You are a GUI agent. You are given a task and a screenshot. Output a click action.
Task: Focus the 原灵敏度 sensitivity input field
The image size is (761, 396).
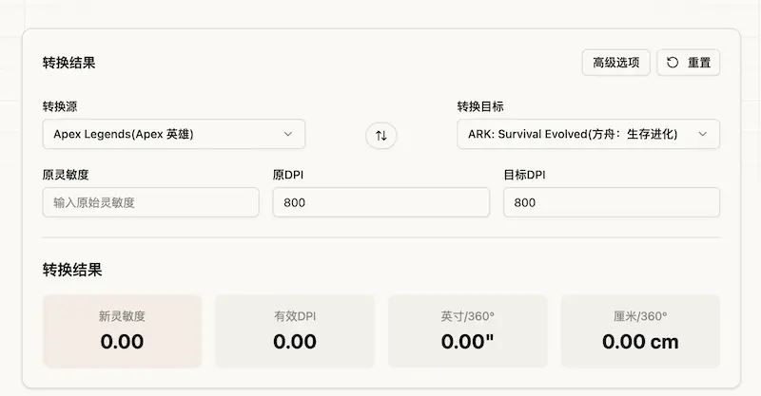pos(150,202)
